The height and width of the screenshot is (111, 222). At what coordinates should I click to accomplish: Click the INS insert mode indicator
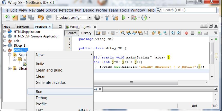point(215,106)
